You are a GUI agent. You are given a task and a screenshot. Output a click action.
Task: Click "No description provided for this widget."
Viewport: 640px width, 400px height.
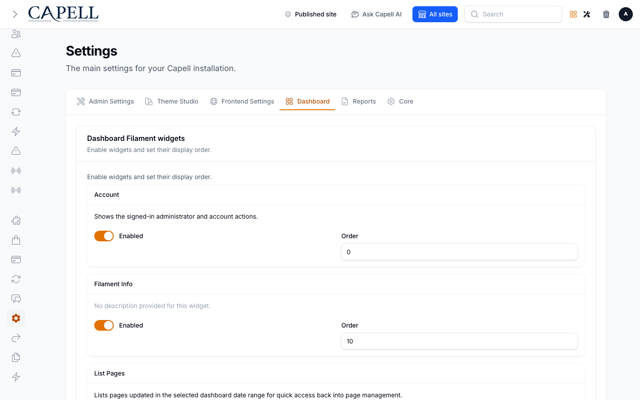pyautogui.click(x=152, y=306)
